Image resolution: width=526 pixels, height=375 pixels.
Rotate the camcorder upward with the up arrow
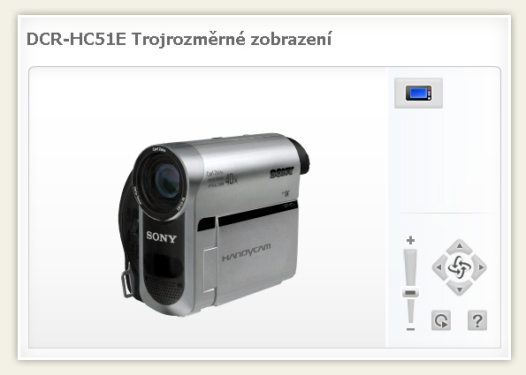point(459,246)
